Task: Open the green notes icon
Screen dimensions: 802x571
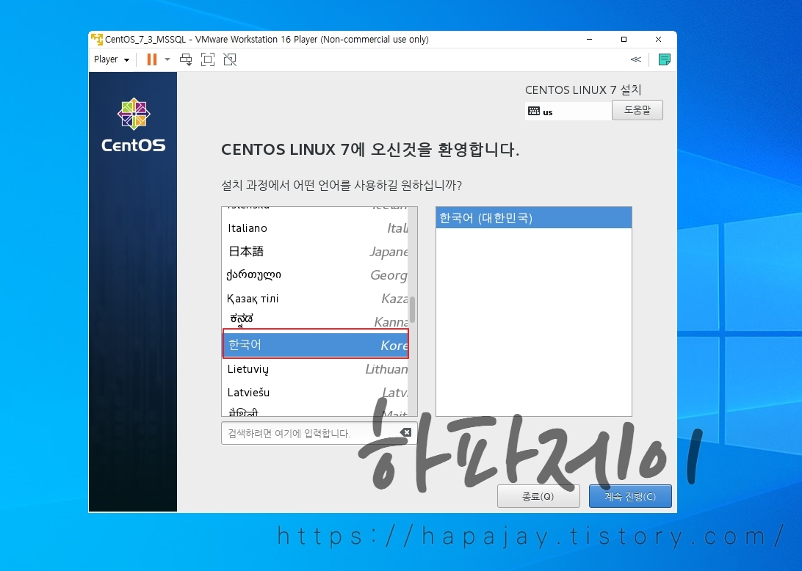Action: [x=665, y=59]
